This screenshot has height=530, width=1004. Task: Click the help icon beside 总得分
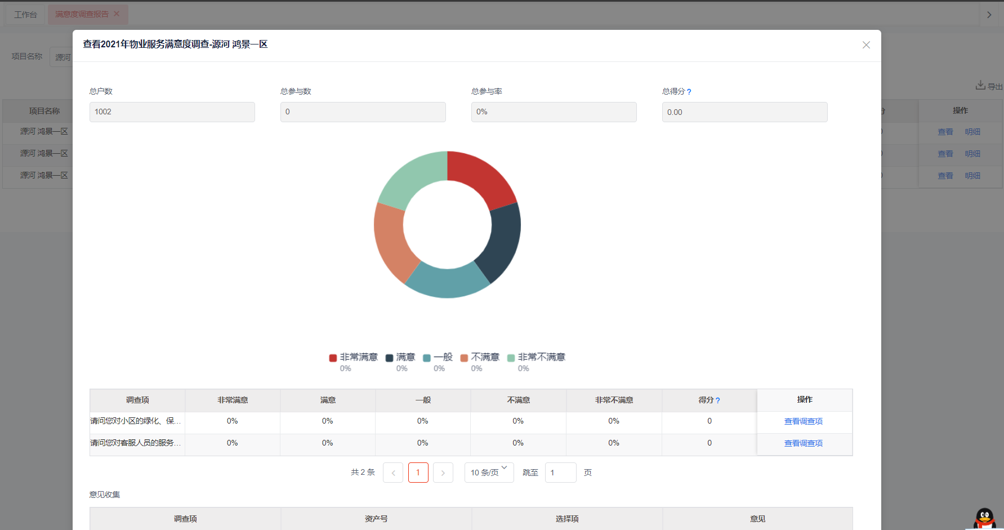coord(689,92)
